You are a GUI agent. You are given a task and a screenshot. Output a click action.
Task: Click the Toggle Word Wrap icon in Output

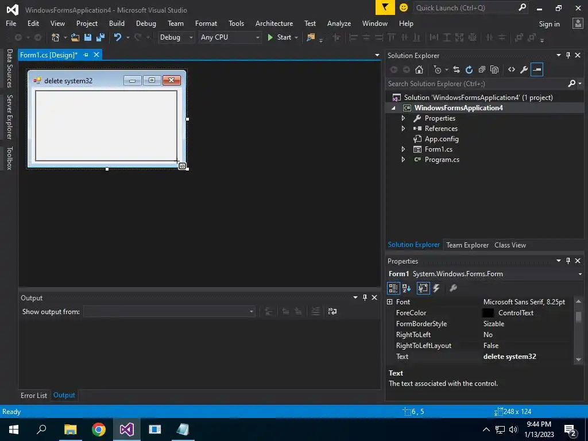tap(332, 311)
